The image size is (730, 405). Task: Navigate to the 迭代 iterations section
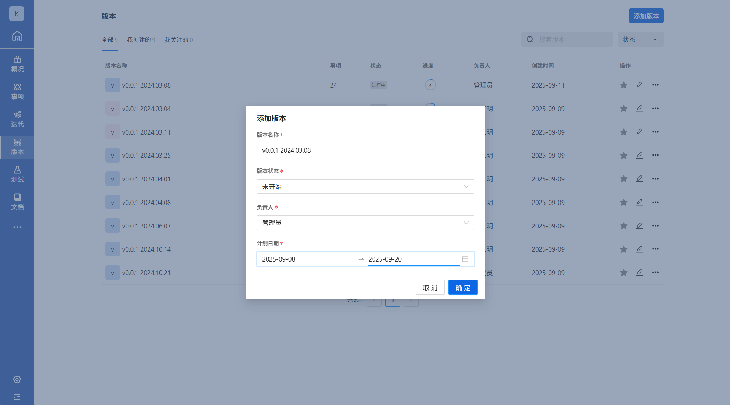(x=17, y=119)
